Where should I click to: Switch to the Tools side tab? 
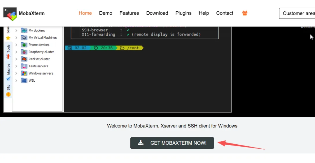coord(8,52)
